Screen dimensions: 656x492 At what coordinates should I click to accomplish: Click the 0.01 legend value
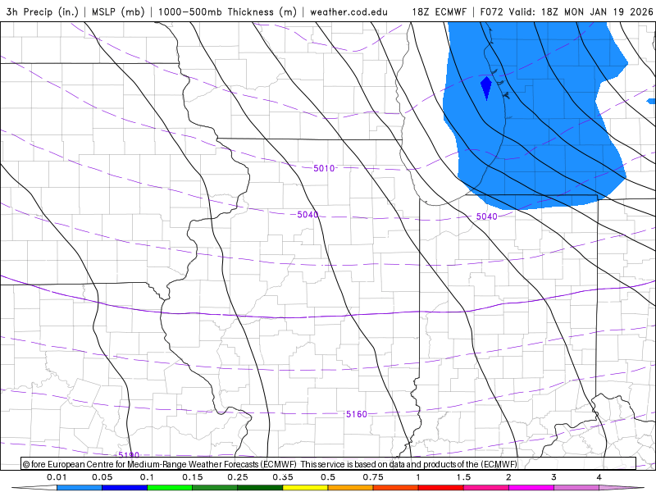(57, 477)
